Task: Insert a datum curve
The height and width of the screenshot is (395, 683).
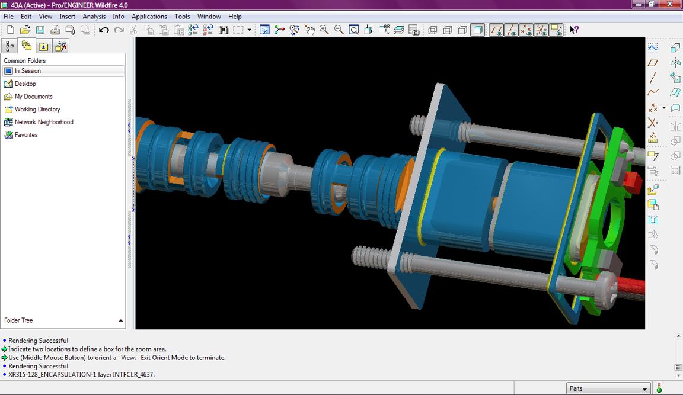Action: [653, 92]
